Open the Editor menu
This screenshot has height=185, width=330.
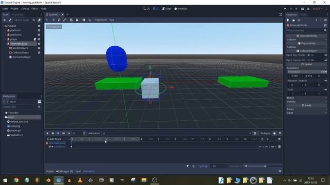coord(35,9)
